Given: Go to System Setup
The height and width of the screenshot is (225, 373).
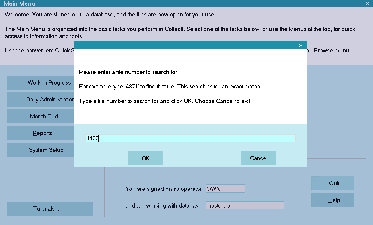Looking at the screenshot, I should point(40,150).
